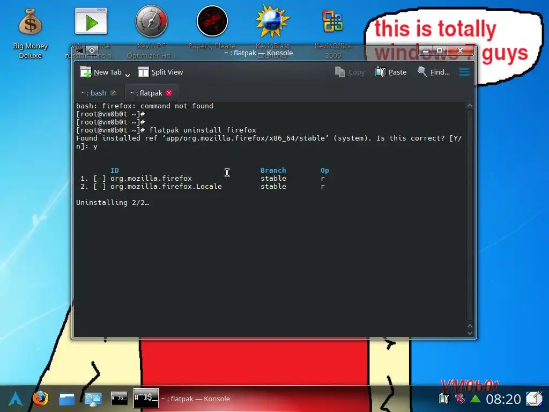Viewport: 549px width, 412px height.
Task: Launch Firefox from the taskbar
Action: pyautogui.click(x=41, y=399)
